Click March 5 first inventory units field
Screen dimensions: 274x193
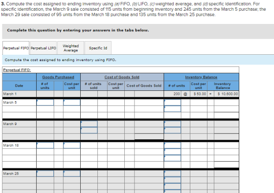click(172, 103)
